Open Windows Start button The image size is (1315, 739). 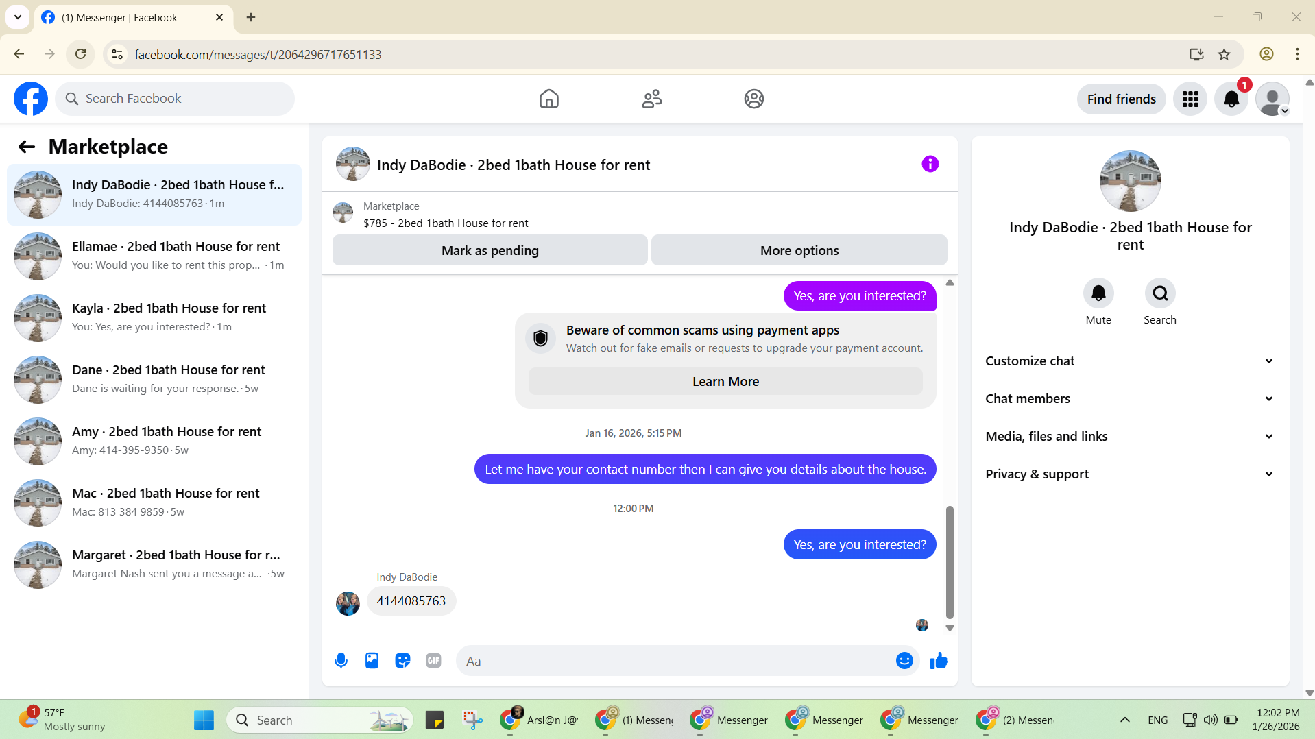[204, 720]
